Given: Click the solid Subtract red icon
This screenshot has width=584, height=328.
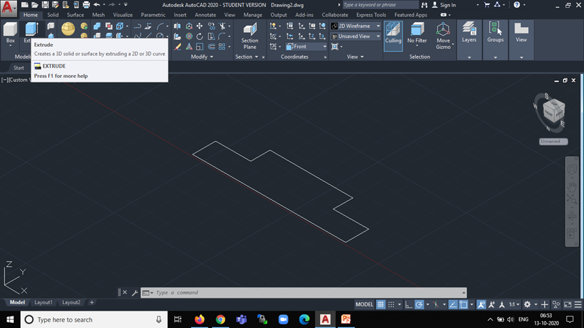Looking at the screenshot, I should 109,26.
